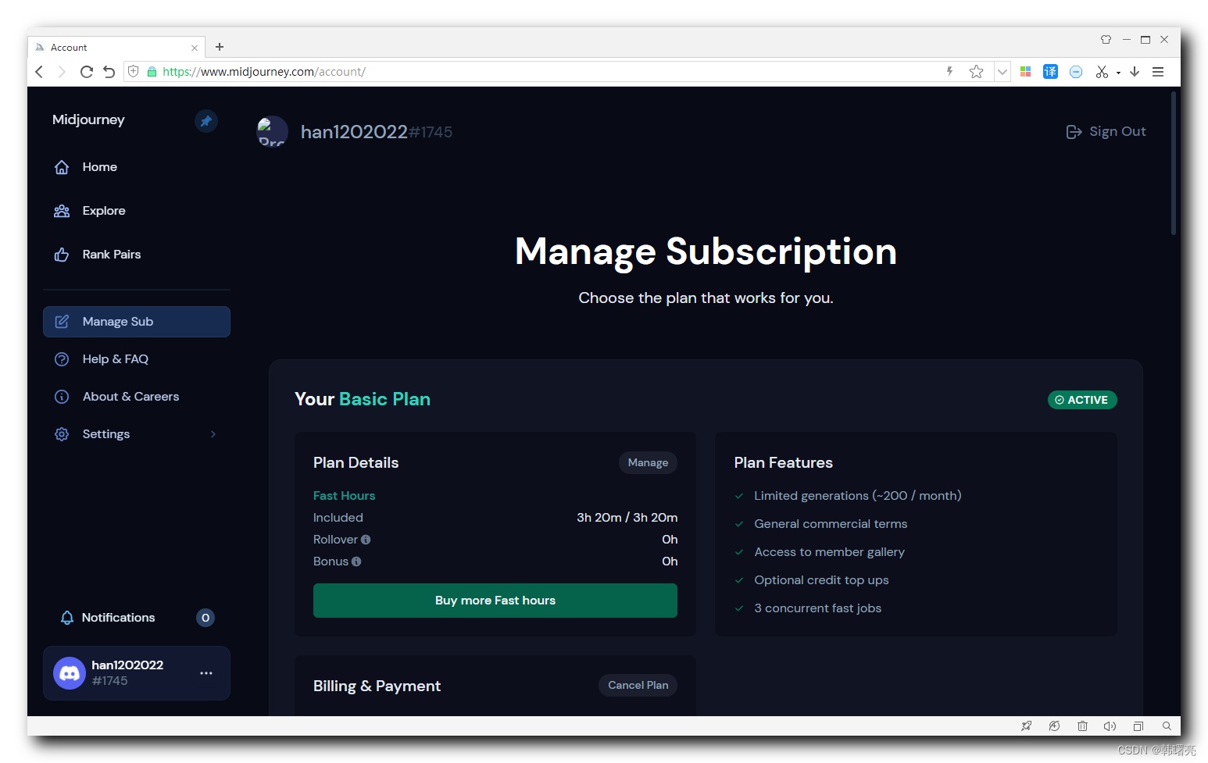Click the undo/restore page arrow in toolbar

pyautogui.click(x=109, y=72)
